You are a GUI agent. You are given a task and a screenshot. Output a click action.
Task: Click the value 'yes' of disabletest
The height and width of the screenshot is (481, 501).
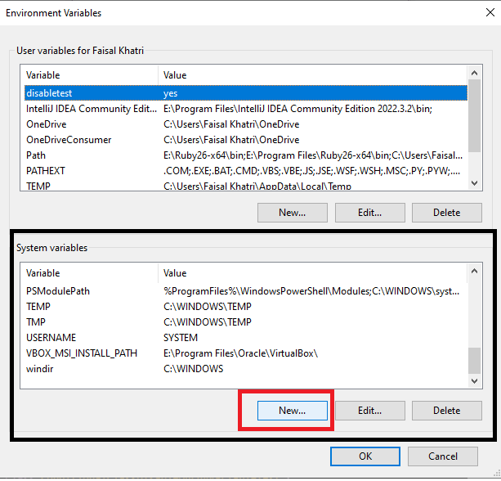pyautogui.click(x=170, y=93)
